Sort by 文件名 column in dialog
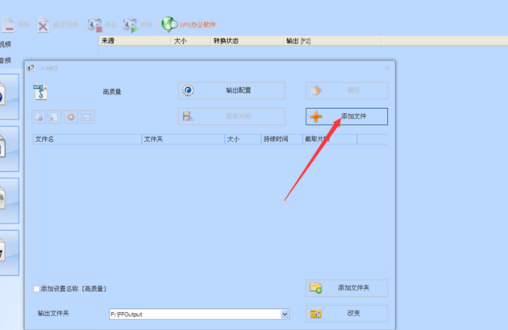 coord(87,139)
